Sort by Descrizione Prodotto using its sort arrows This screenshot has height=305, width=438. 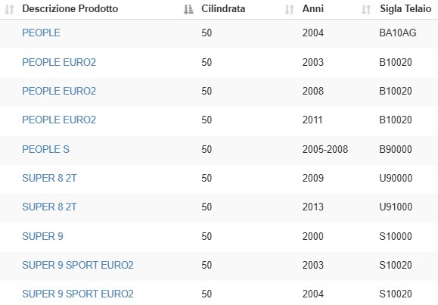pyautogui.click(x=10, y=10)
